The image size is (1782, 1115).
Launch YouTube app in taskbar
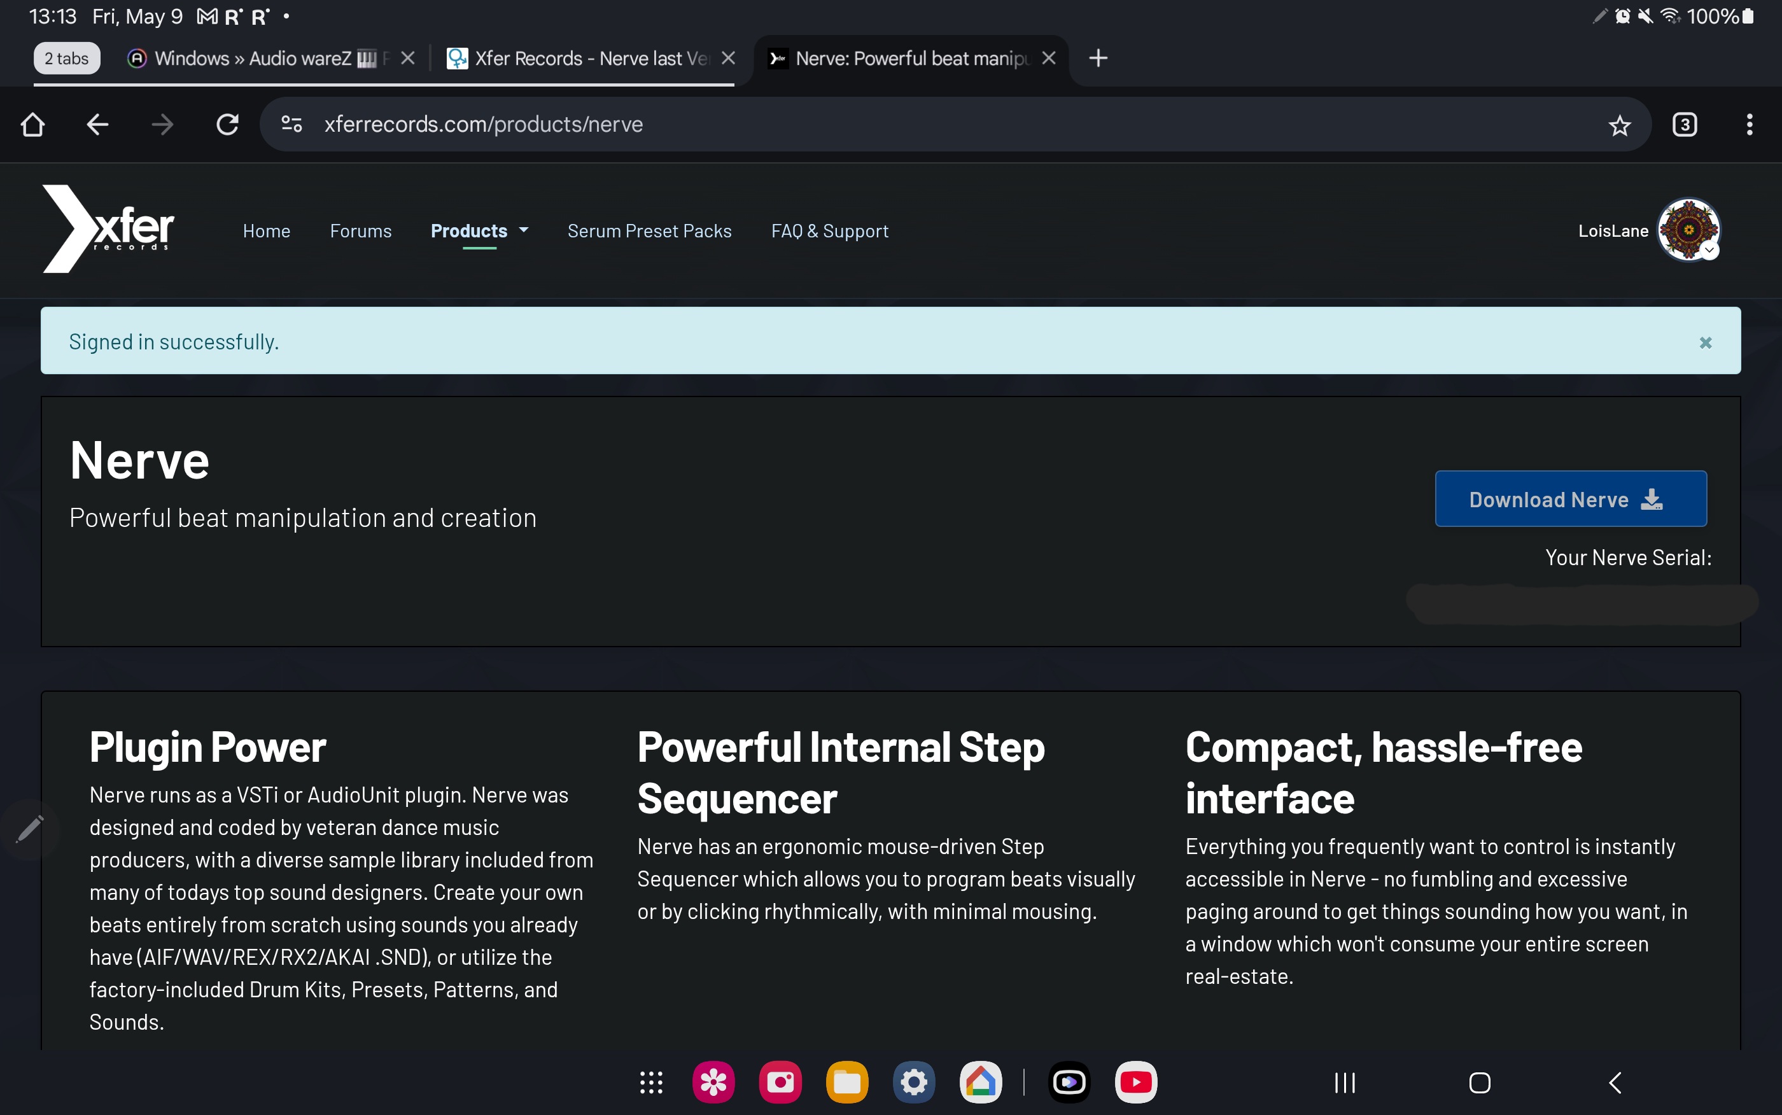(x=1136, y=1083)
